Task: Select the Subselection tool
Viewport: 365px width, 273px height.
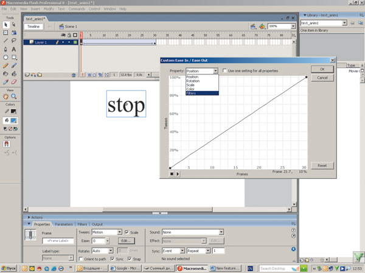Action: pyautogui.click(x=14, y=25)
